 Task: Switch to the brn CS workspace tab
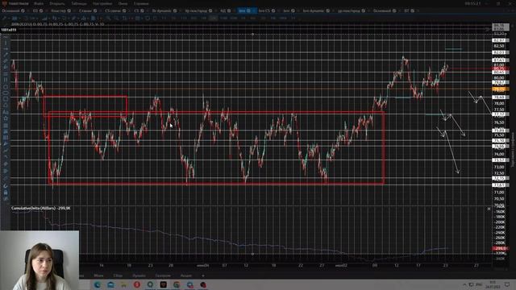point(264,10)
